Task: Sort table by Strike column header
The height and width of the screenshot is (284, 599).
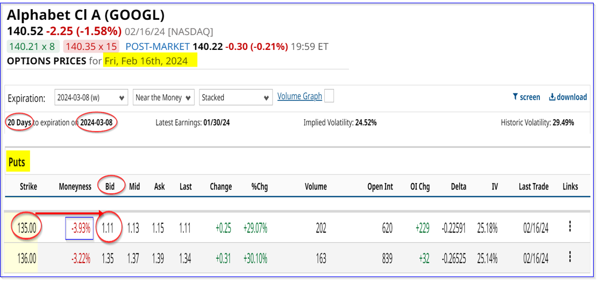Action: tap(28, 187)
